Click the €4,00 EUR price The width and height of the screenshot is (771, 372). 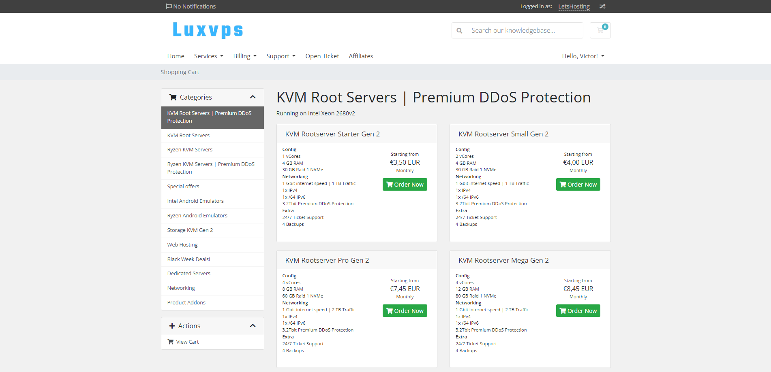[578, 162]
